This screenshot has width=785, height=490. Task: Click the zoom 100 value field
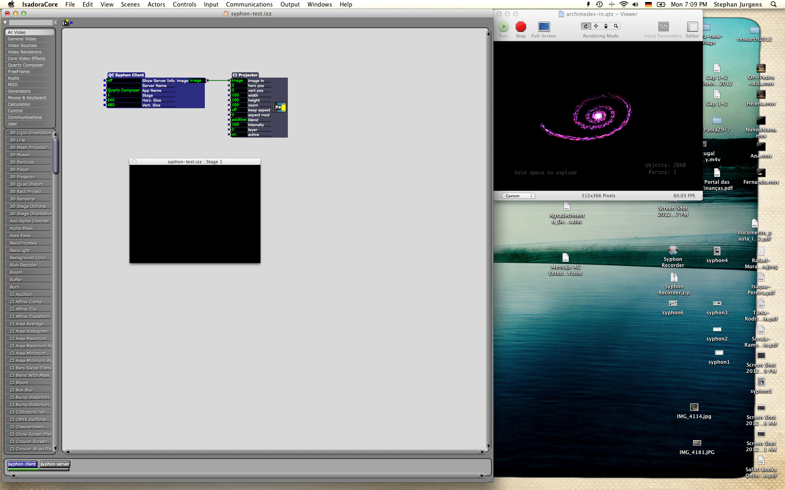(239, 105)
